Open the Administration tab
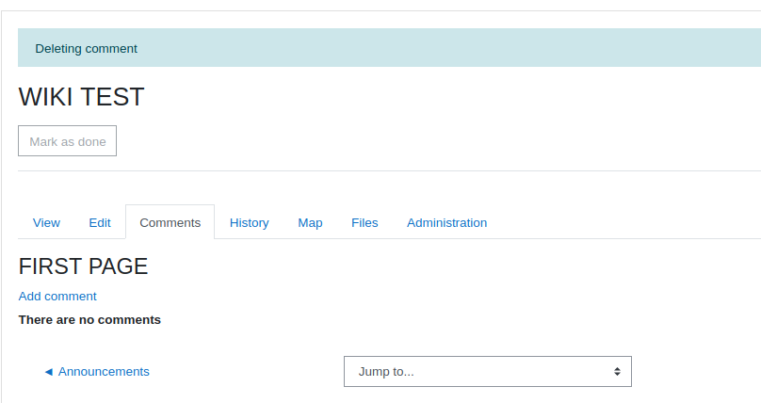761x403 pixels. [447, 222]
